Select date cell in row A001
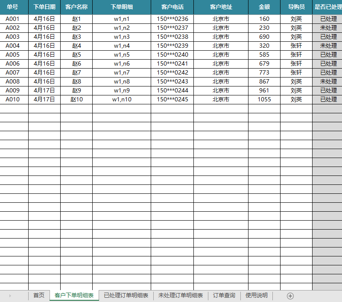342x302 pixels. tap(44, 19)
